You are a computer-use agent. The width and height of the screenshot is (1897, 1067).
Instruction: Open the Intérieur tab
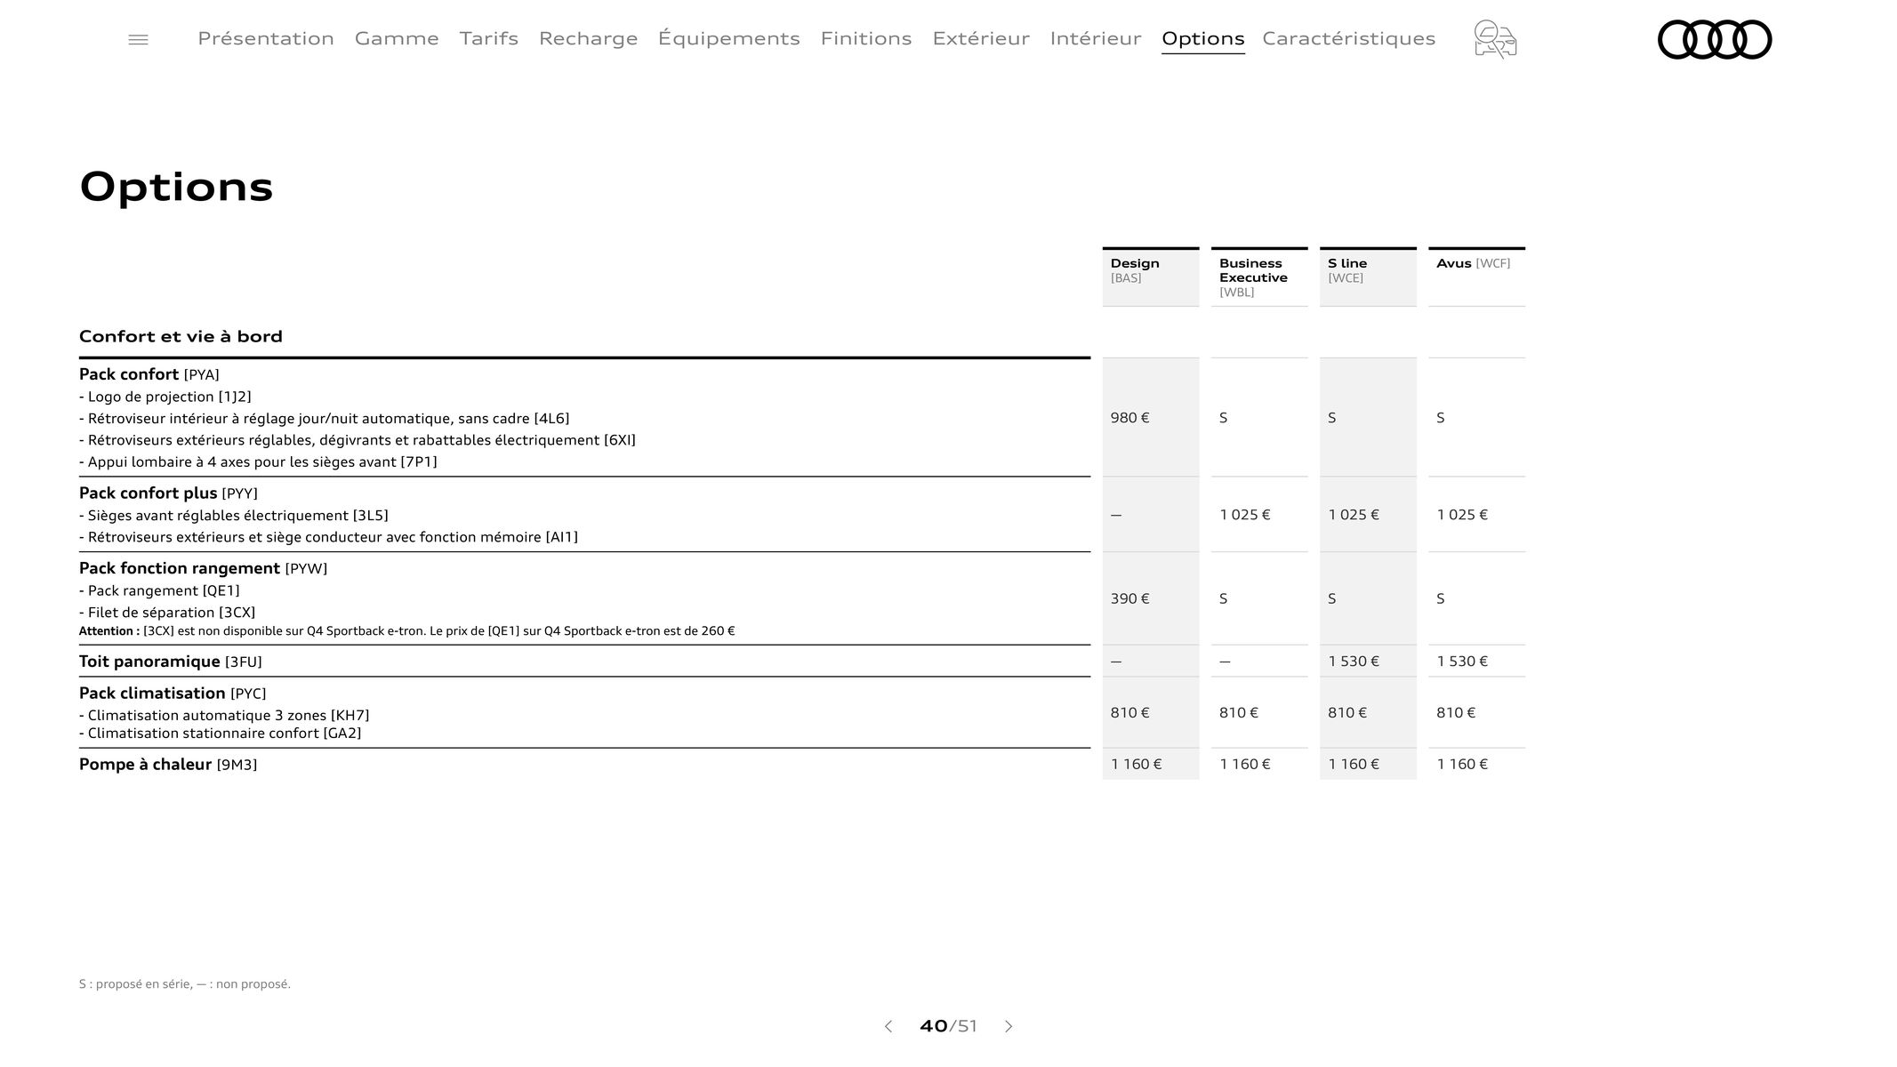pos(1096,38)
